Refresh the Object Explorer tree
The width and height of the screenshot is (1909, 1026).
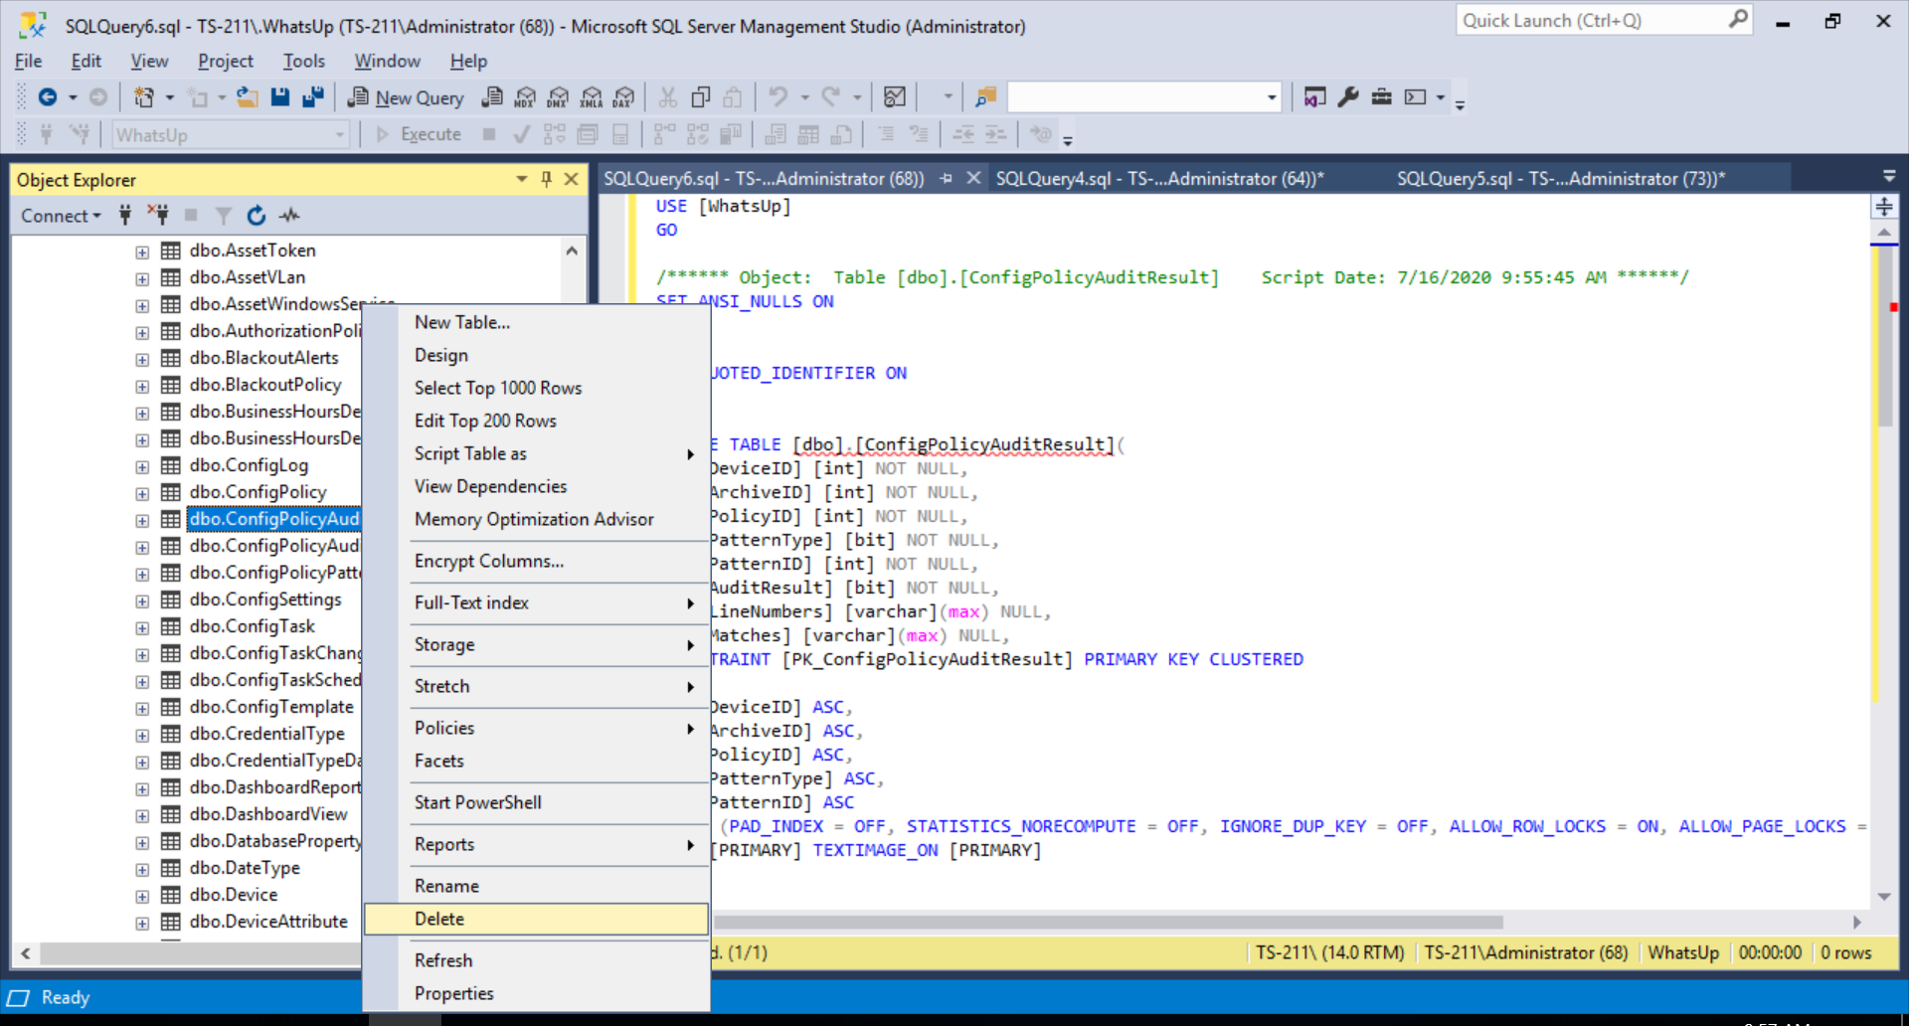257,215
